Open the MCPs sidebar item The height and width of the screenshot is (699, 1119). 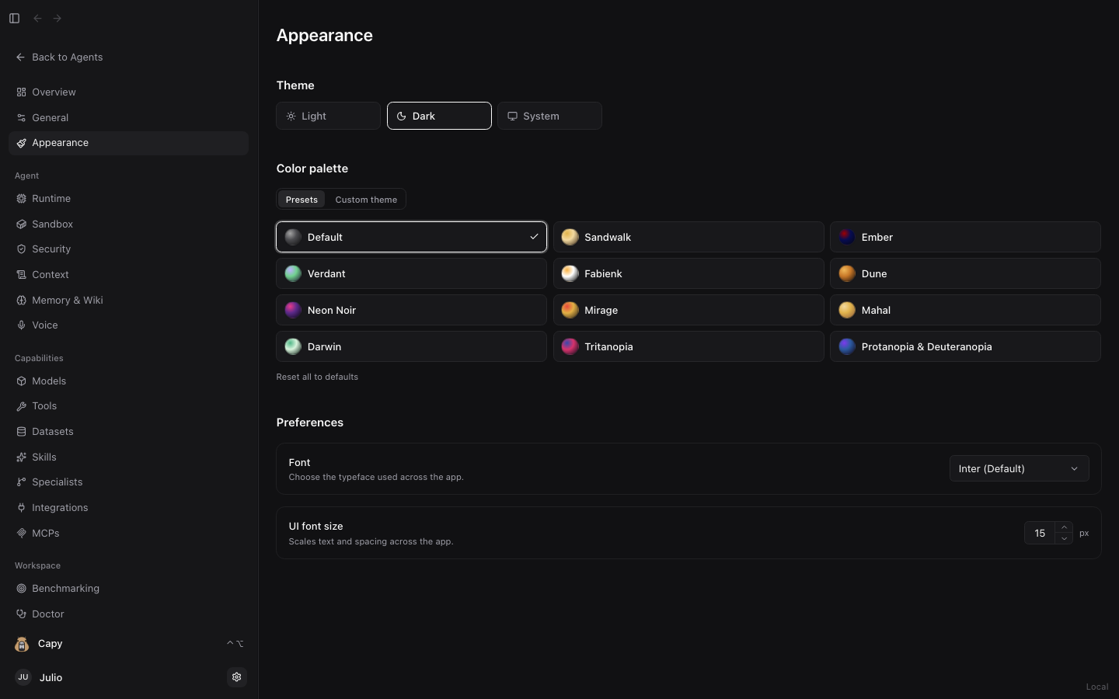pyautogui.click(x=128, y=534)
